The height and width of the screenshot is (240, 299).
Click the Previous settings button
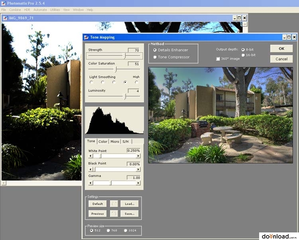click(97, 214)
